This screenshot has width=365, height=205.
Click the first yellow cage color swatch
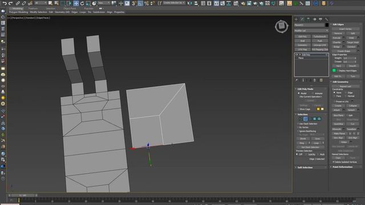[318, 109]
